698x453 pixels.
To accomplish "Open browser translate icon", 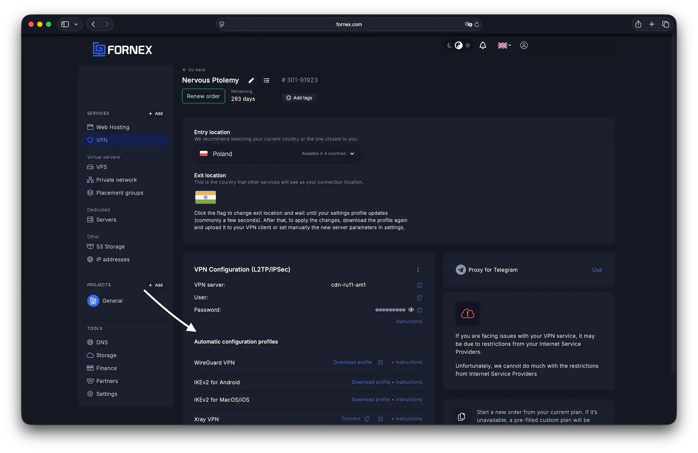I will pos(468,24).
